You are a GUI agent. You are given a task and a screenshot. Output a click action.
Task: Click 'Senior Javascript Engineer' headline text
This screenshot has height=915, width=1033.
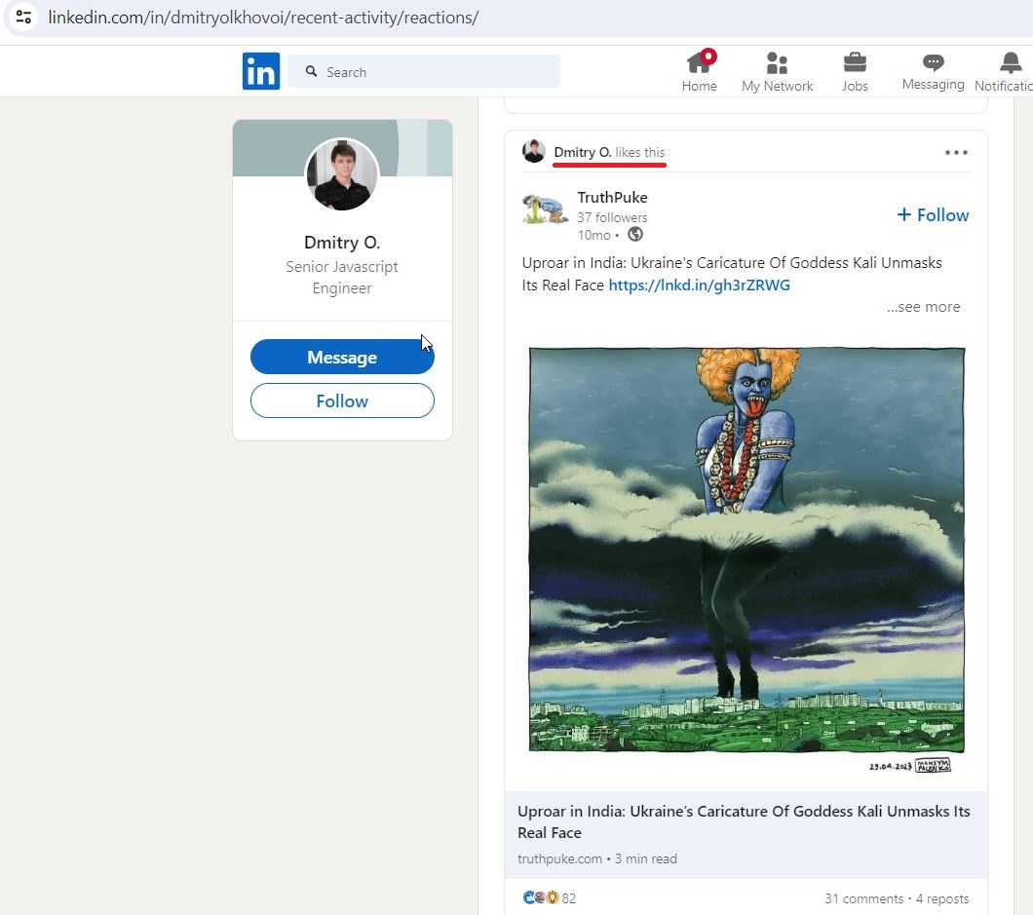pos(342,278)
